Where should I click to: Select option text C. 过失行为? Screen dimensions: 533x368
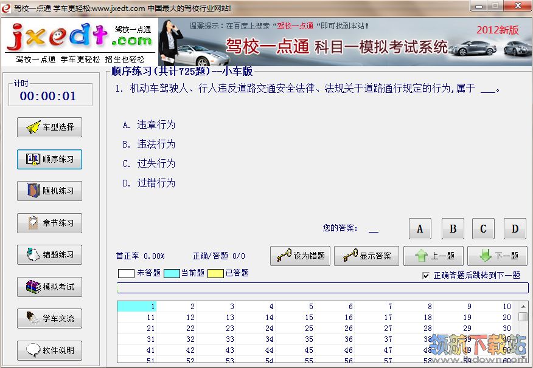pos(149,164)
